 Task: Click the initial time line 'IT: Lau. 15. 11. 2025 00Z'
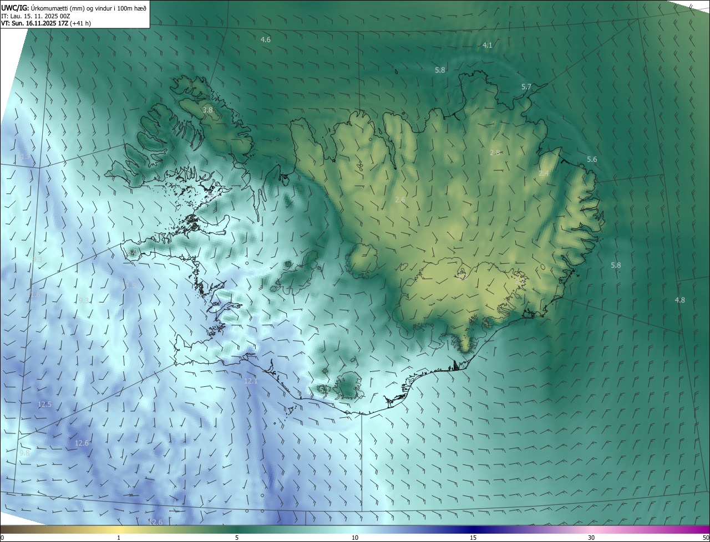[35, 16]
